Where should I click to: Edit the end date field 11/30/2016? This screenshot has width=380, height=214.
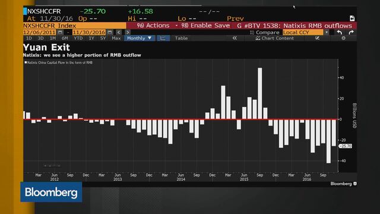point(89,32)
